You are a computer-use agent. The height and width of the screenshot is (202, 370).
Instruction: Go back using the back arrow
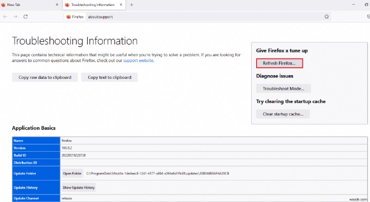5,17
